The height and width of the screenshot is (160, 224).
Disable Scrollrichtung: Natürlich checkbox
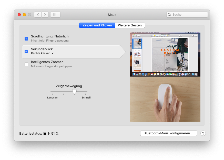26,39
